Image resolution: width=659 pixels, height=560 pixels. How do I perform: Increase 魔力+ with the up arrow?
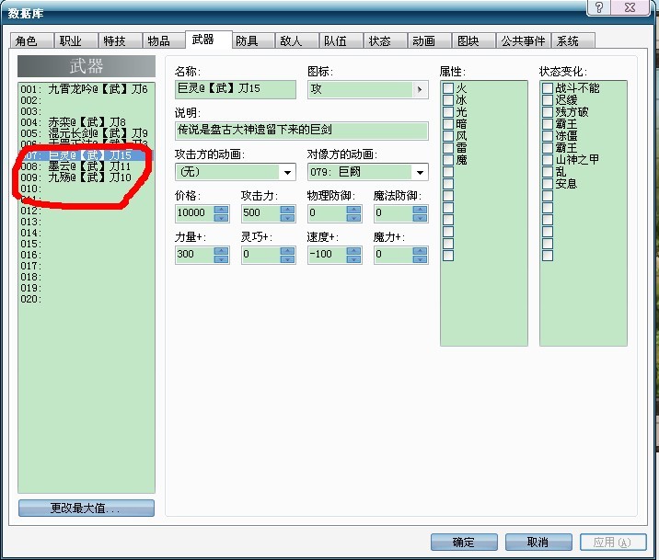point(420,251)
